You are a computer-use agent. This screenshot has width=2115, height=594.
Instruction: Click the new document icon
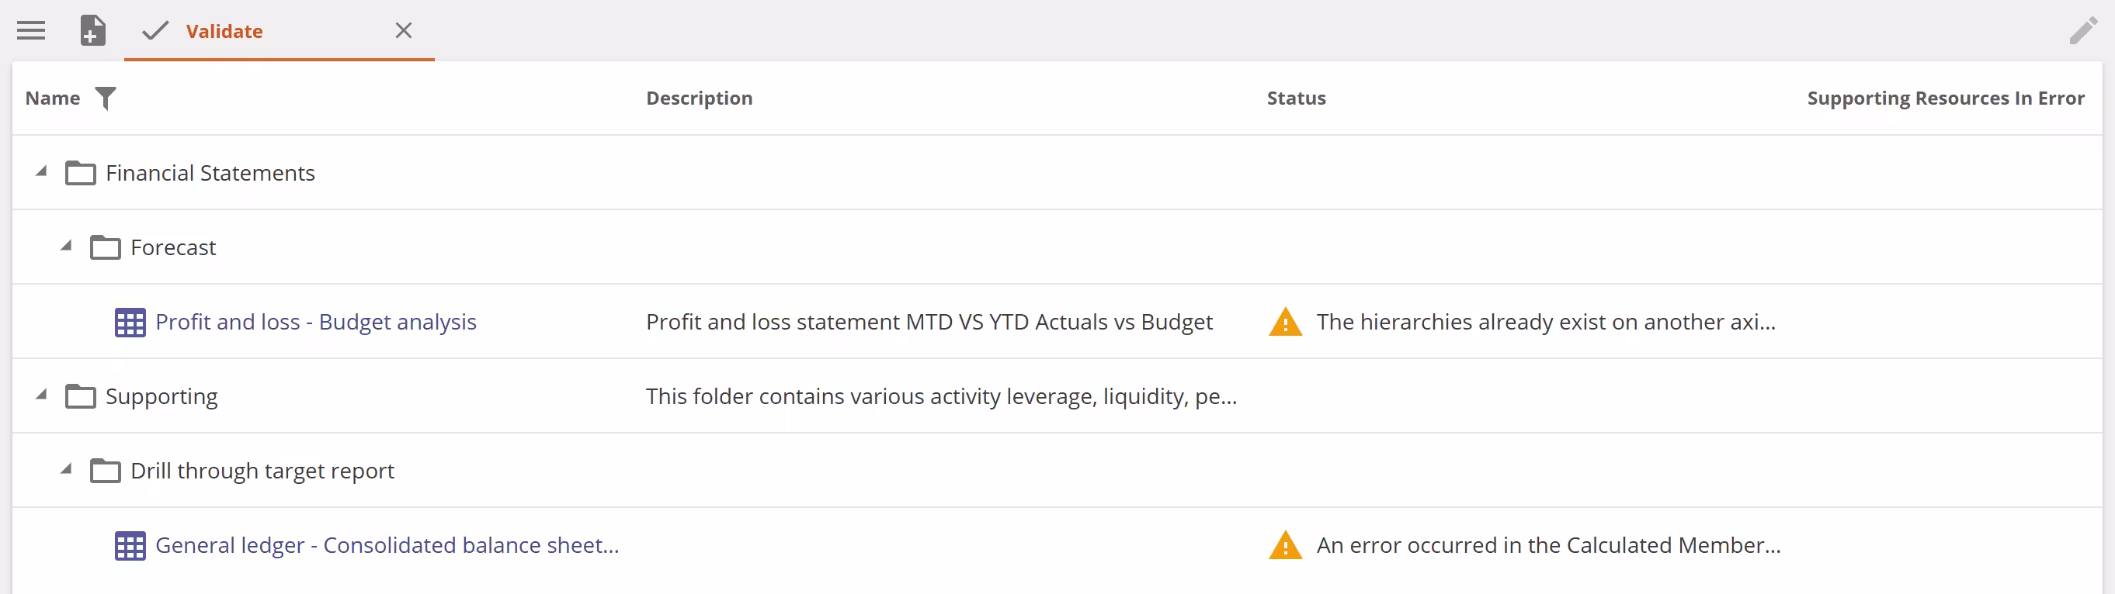point(92,30)
